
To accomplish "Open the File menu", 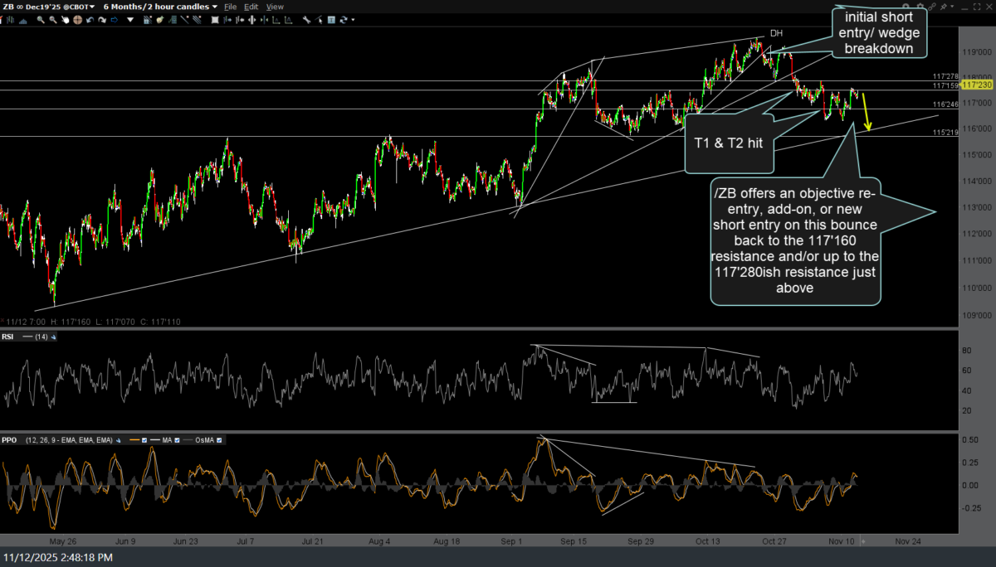I will pos(230,7).
